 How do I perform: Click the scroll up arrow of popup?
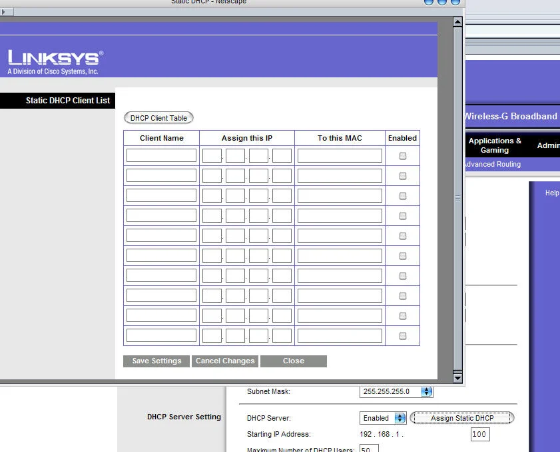(x=457, y=22)
